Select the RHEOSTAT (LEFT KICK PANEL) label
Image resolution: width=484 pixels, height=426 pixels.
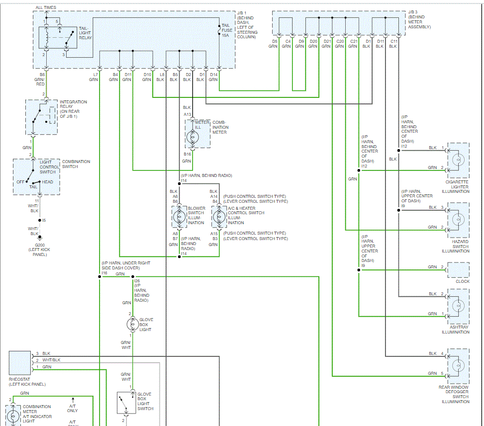coord(27,382)
